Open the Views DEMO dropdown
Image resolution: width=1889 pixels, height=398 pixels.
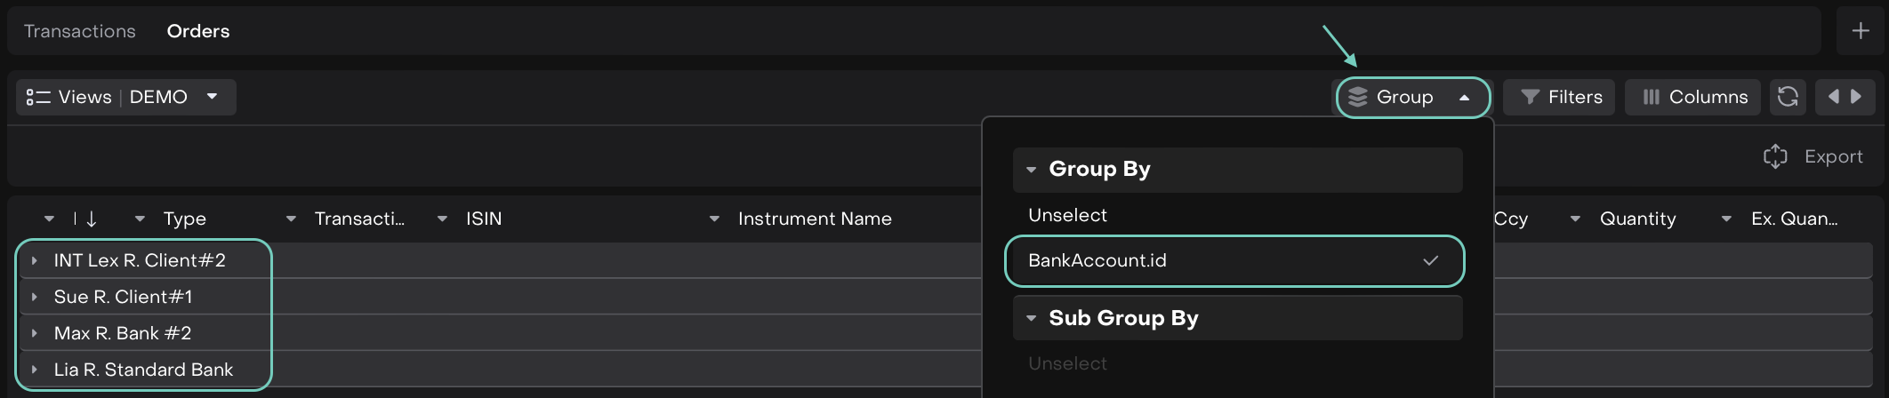click(125, 97)
